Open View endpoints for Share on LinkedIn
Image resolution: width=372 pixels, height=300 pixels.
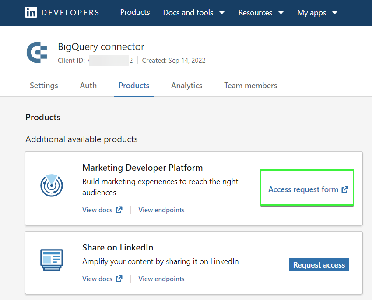(161, 279)
